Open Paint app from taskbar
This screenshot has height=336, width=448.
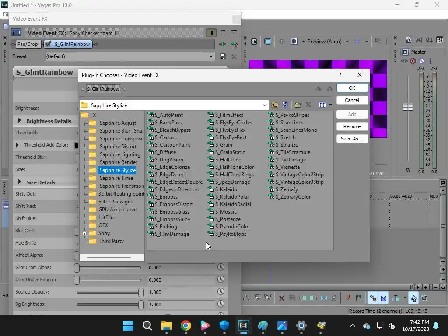pyautogui.click(x=263, y=325)
